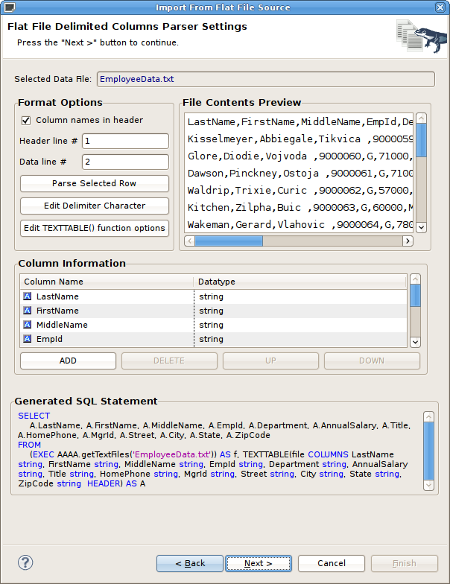Click the column table scroll-down arrow

(x=416, y=342)
